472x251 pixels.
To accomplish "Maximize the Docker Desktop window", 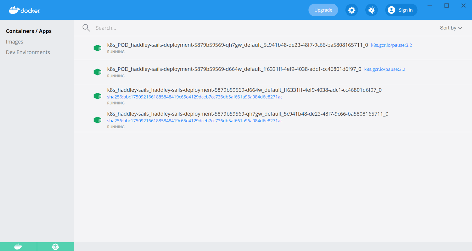I will pos(447,5).
